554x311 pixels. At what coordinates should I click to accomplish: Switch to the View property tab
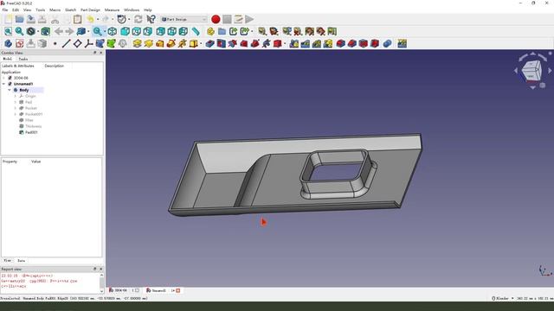(8, 261)
